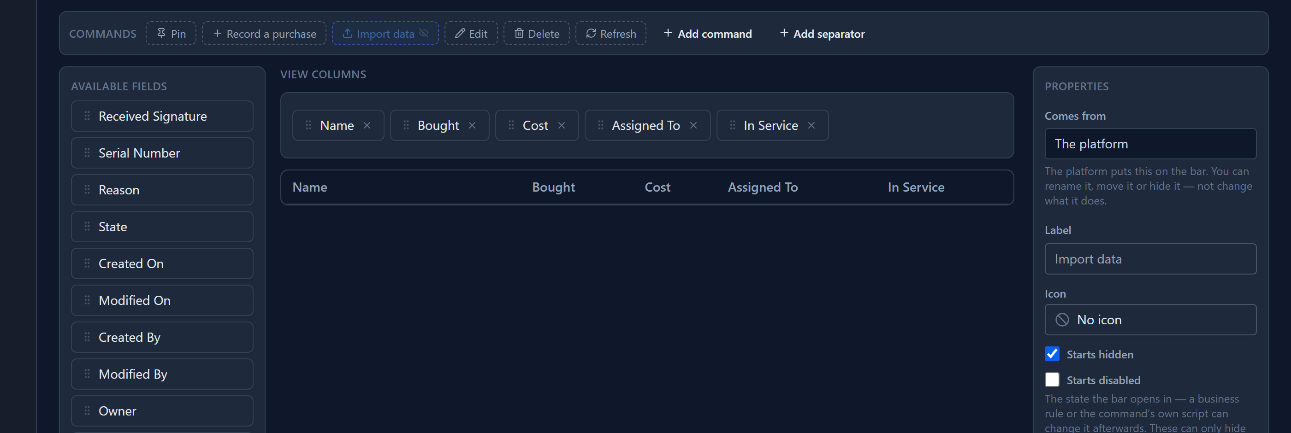Select the Created By available field
Screen dimensions: 1291x433
click(162, 337)
